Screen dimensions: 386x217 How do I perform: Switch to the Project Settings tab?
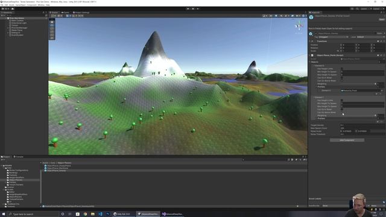tap(81, 12)
